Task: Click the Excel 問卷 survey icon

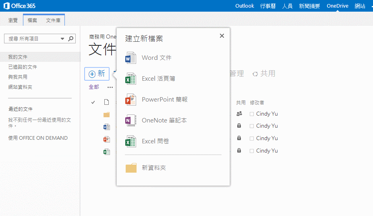Action: coord(131,141)
